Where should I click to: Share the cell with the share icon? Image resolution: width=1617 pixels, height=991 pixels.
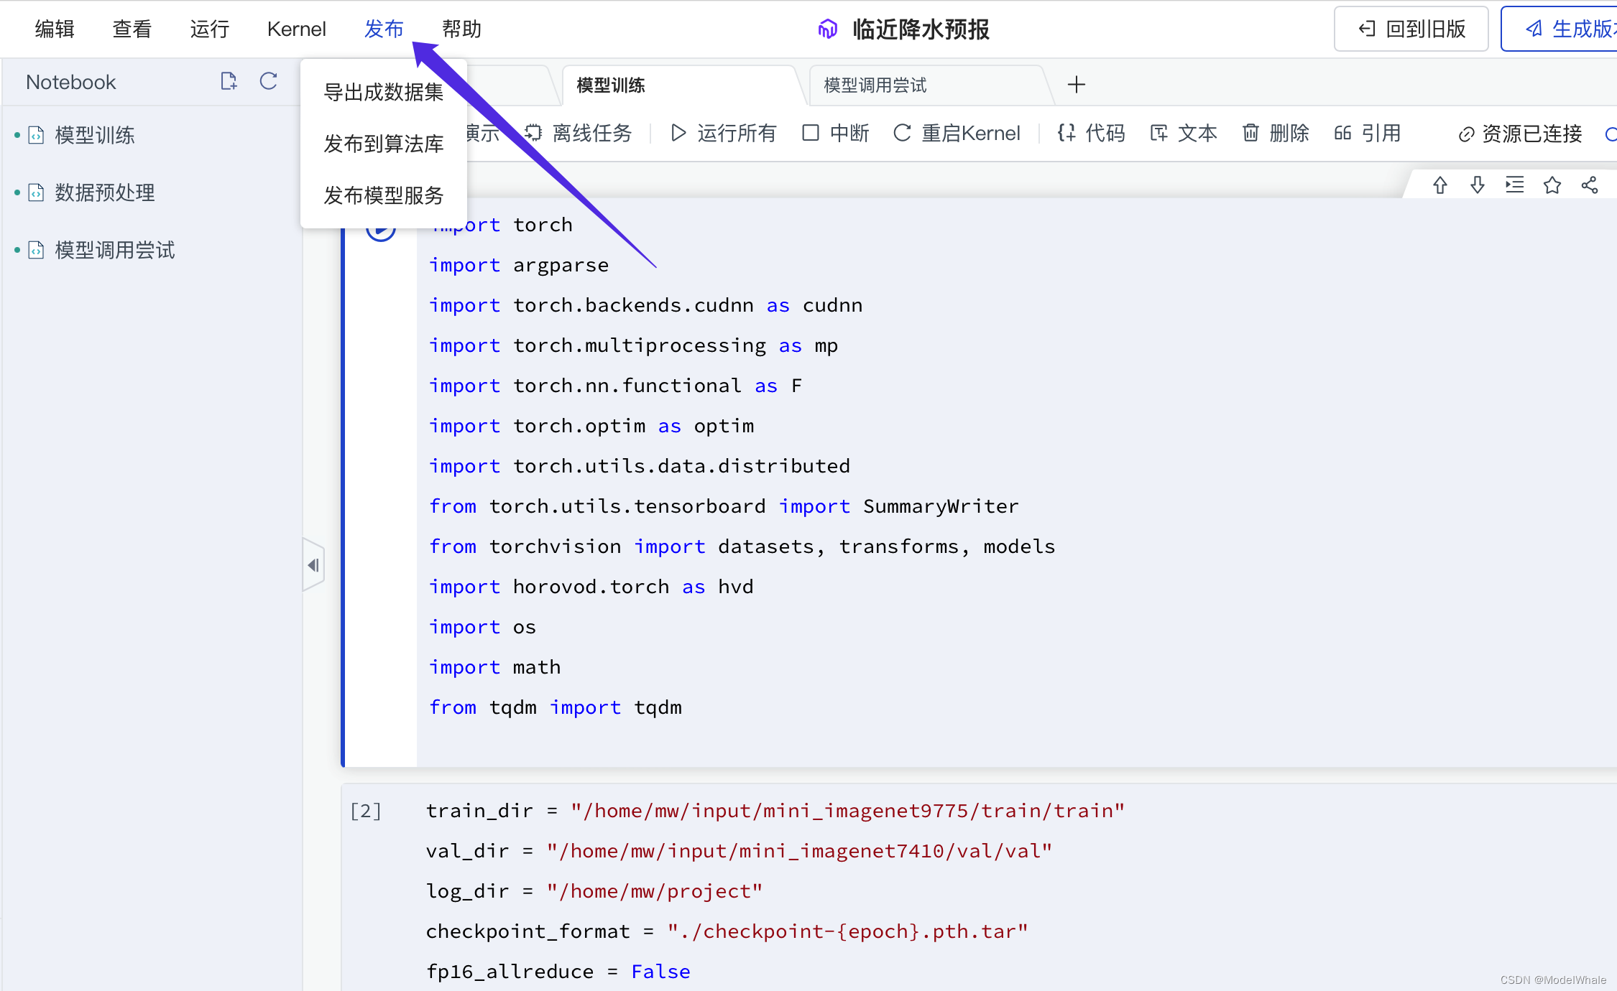pos(1590,185)
